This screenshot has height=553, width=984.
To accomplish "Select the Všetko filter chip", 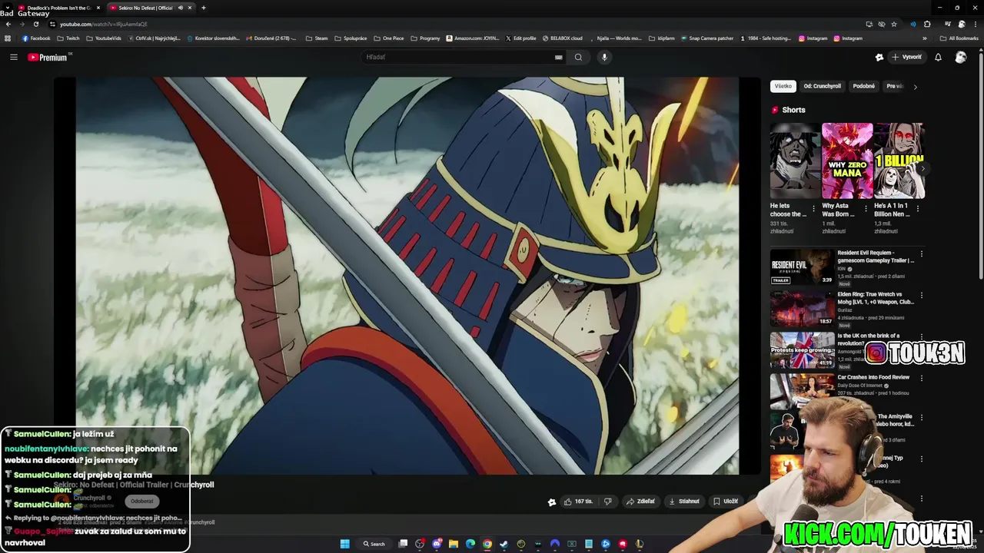I will click(783, 86).
